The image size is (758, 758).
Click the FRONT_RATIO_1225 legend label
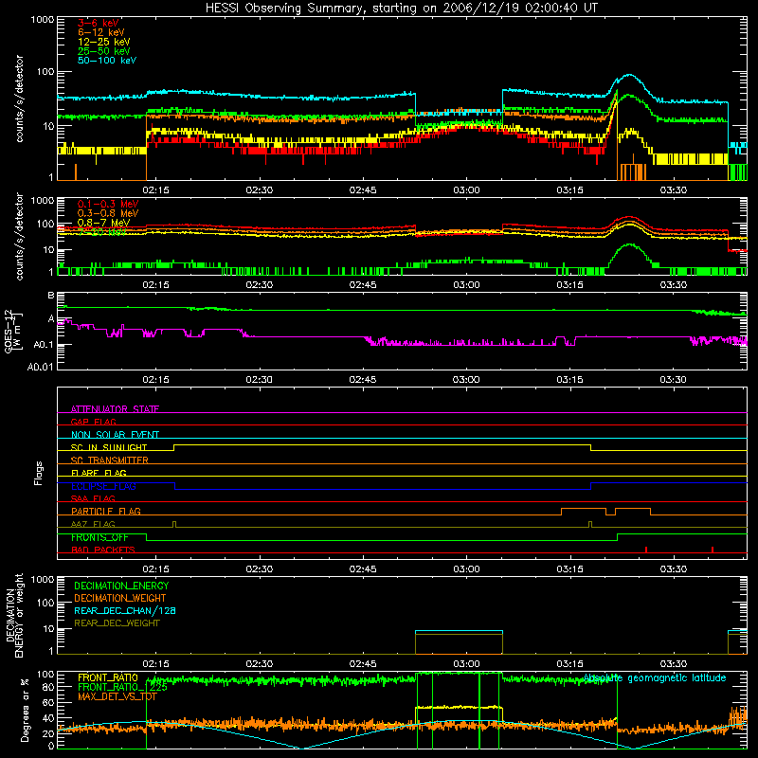(122, 687)
